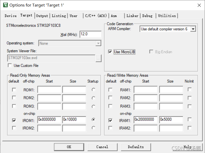Screen dimensions: 205x153
Task: Enable the RAM3 default checkbox
Action: (x=110, y=106)
